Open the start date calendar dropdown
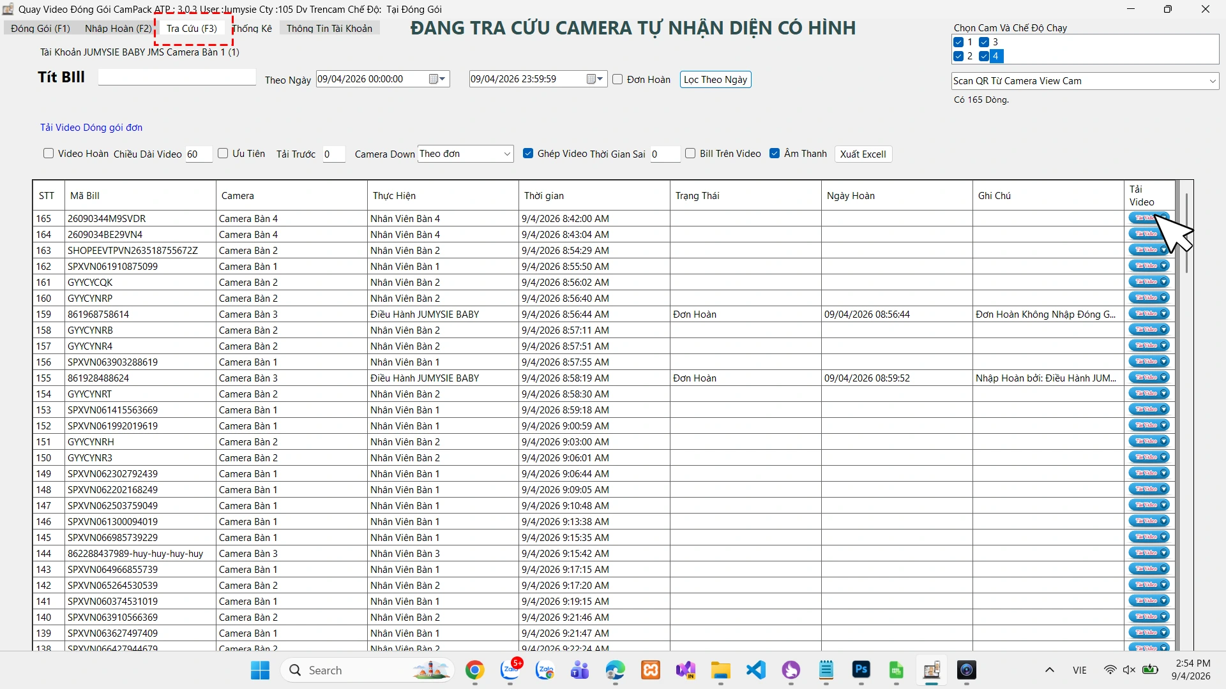Screen dimensions: 1226x689 (x=437, y=79)
